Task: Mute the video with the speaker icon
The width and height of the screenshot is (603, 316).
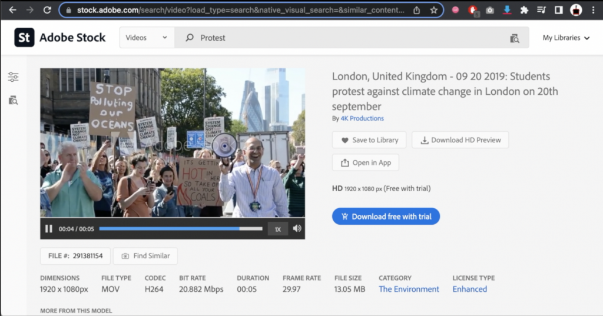Action: click(297, 228)
